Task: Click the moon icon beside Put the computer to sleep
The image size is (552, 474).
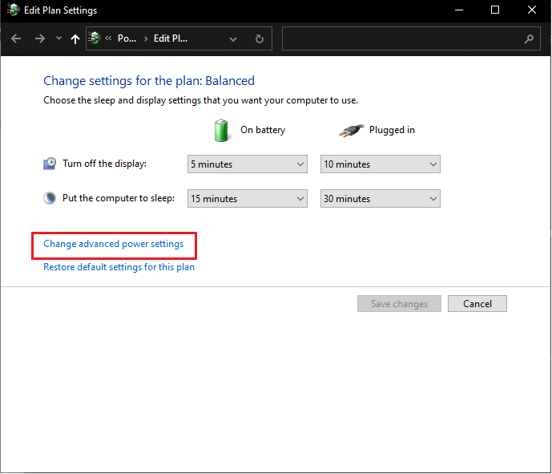Action: (50, 198)
